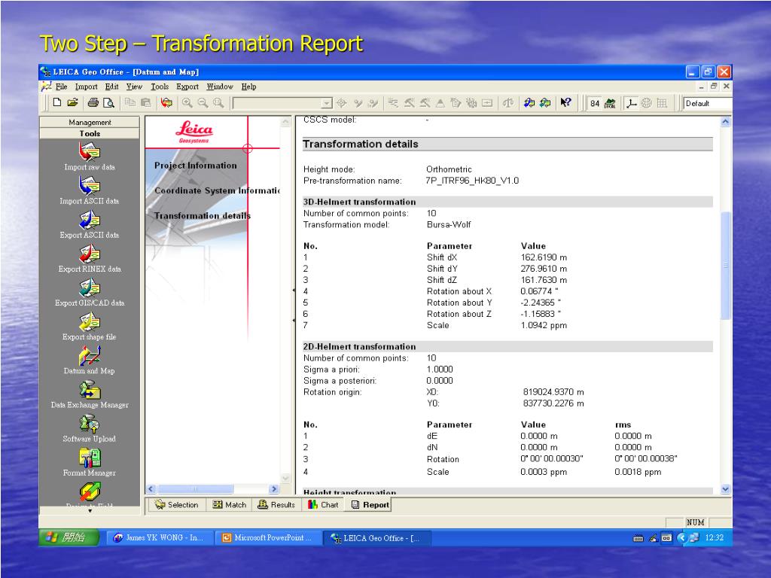Open the File menu
The width and height of the screenshot is (771, 578).
pyautogui.click(x=62, y=87)
